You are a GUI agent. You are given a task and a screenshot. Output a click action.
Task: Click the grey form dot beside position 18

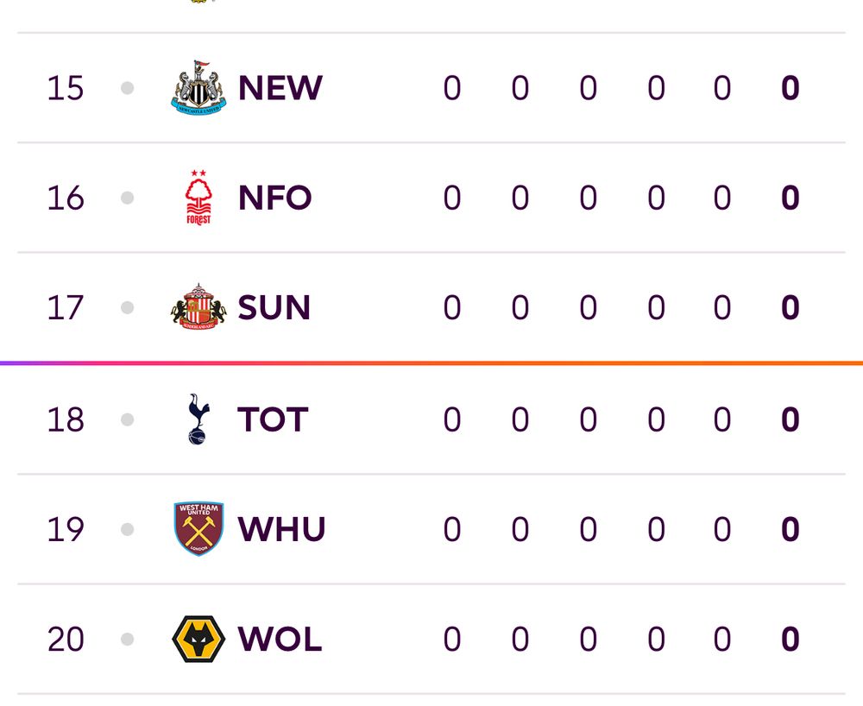coord(127,419)
